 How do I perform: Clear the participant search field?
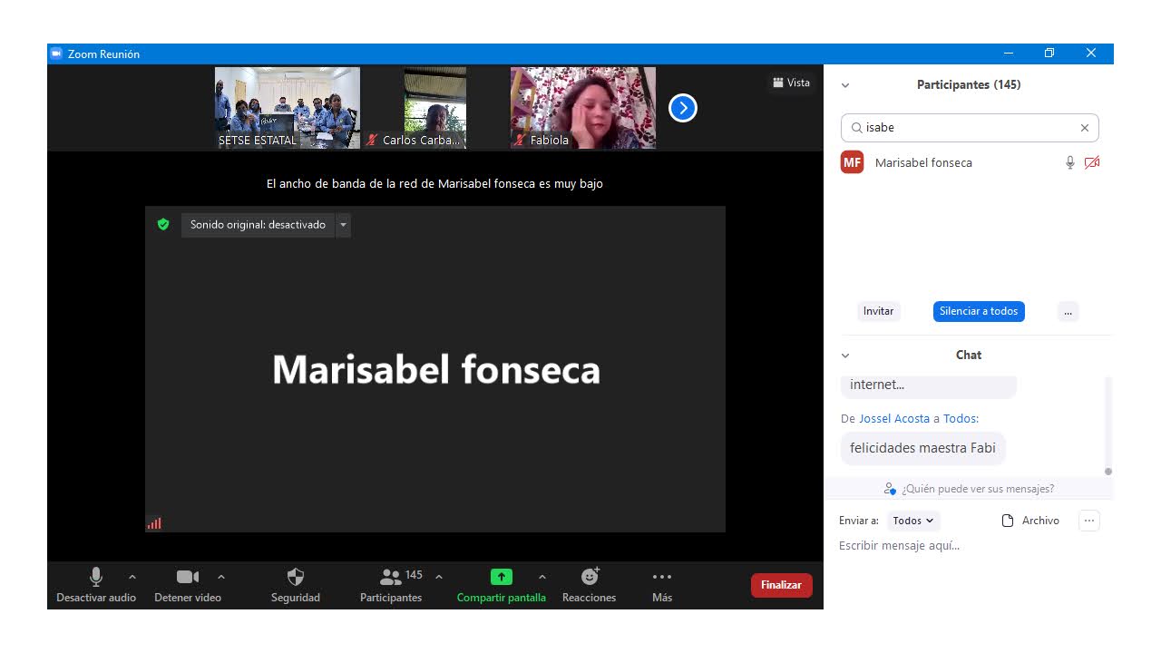1084,128
